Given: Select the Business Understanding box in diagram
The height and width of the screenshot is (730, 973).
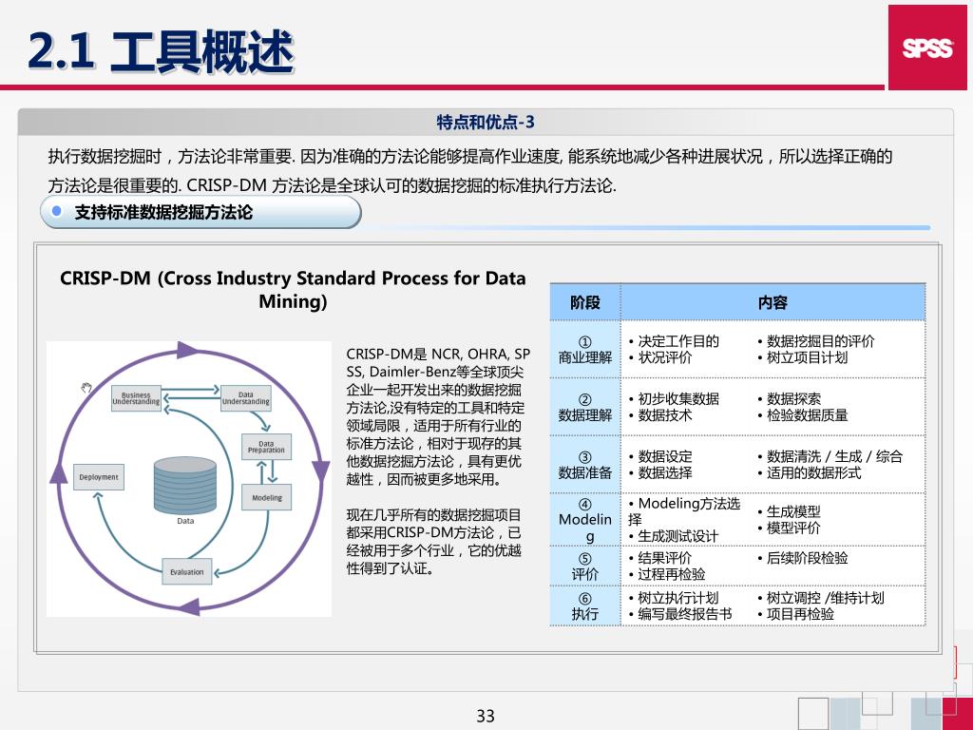Looking at the screenshot, I should pos(136,398).
